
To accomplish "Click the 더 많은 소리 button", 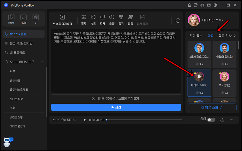I will (x=212, y=107).
